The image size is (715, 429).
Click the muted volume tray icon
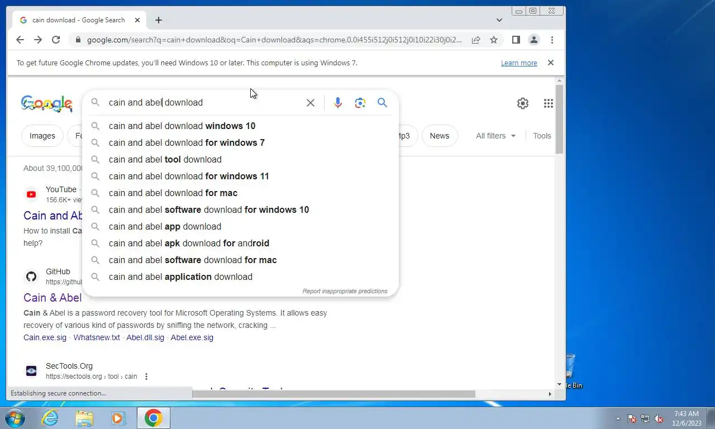coord(659,418)
